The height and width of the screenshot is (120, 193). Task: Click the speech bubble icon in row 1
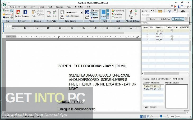(x=172, y=31)
